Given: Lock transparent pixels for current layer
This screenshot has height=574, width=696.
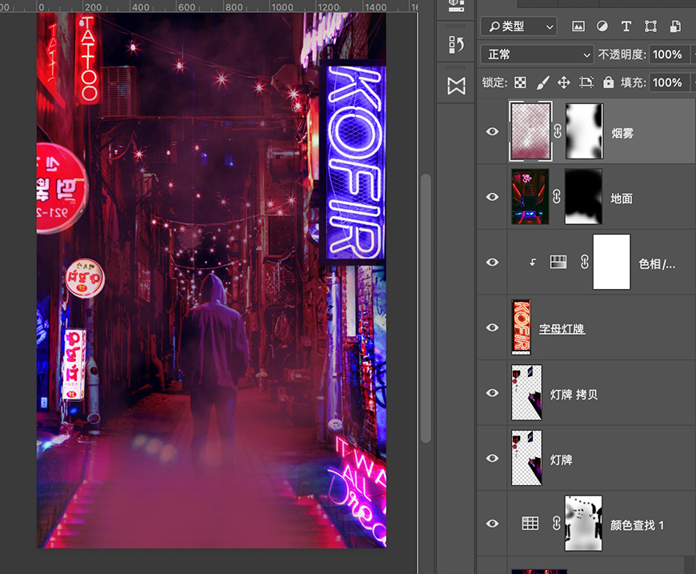Looking at the screenshot, I should tap(518, 82).
